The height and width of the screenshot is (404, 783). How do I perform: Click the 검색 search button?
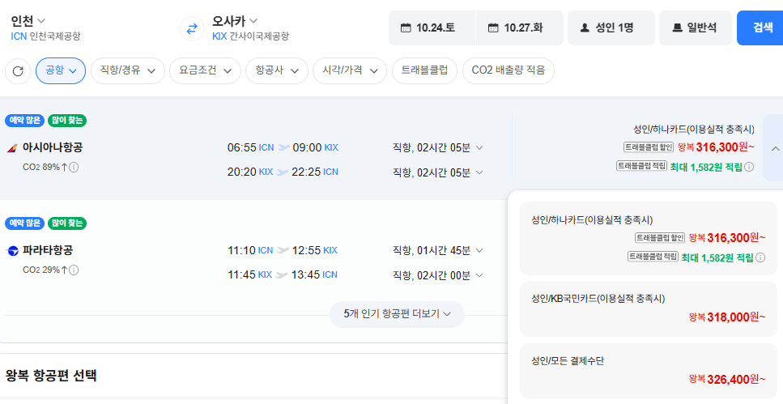[761, 28]
